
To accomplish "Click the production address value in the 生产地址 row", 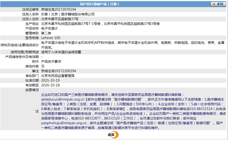I will pyautogui.click(x=100, y=24).
